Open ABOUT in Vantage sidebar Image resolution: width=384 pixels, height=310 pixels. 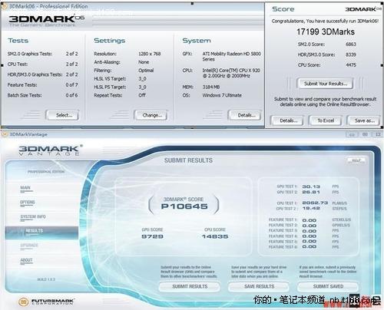click(x=26, y=260)
